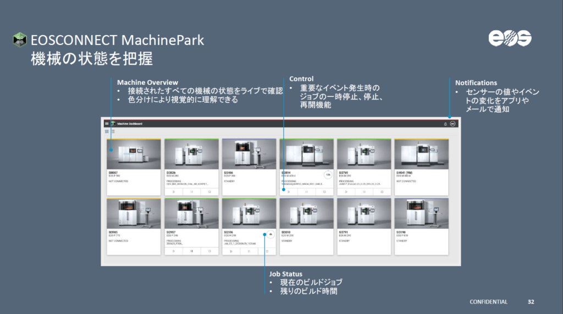The height and width of the screenshot is (314, 563).
Task: Select the SI4041 (VM) name label
Action: (x=404, y=173)
